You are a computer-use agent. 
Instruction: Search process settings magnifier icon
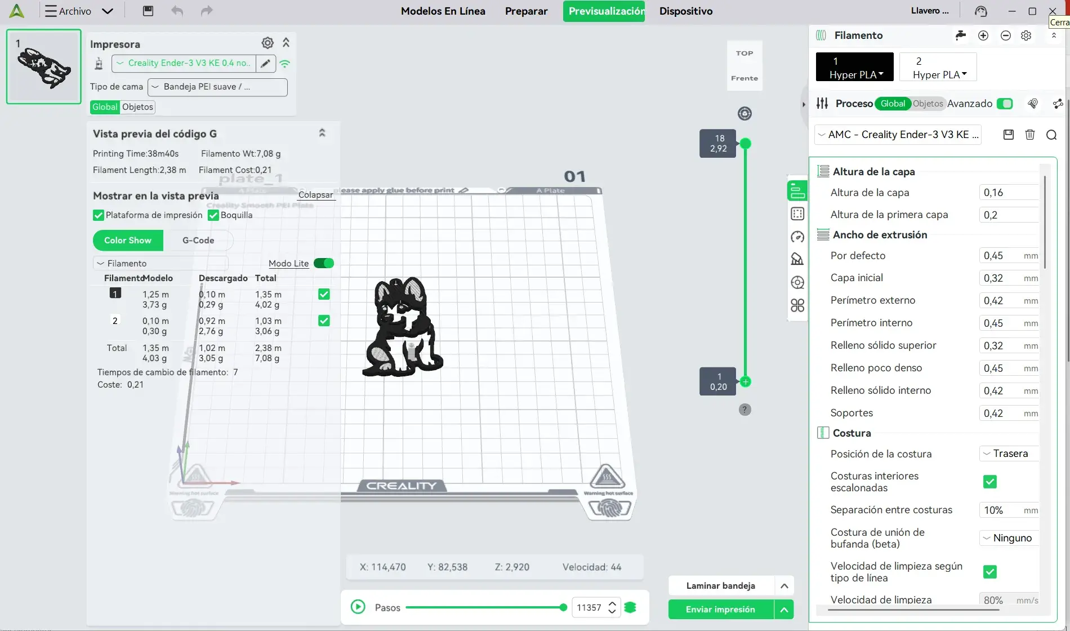pyautogui.click(x=1051, y=135)
